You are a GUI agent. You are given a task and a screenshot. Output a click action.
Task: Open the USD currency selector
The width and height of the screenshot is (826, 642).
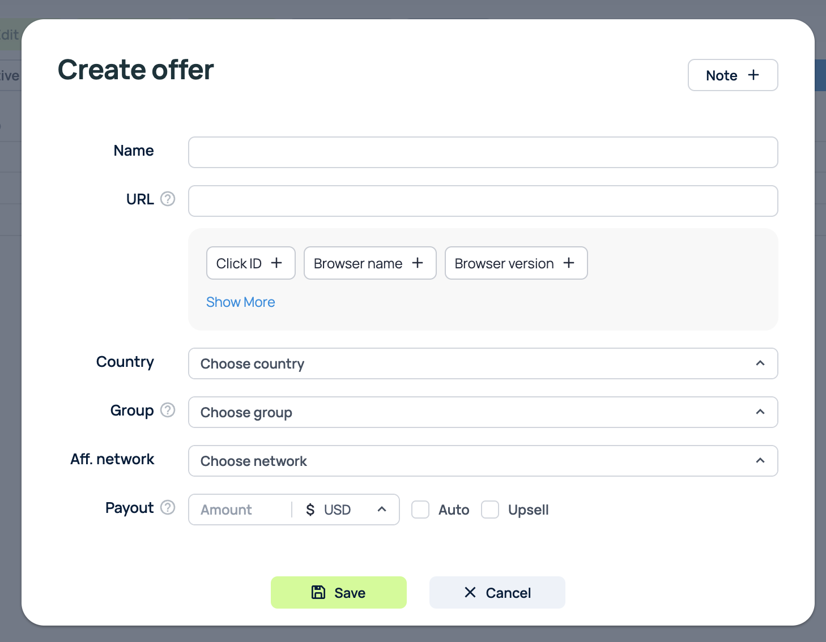tap(346, 510)
